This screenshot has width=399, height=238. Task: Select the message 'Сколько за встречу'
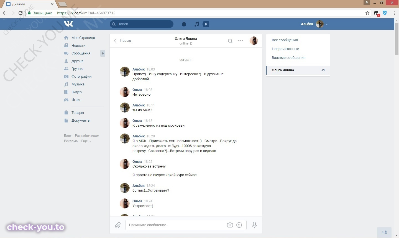(149, 166)
